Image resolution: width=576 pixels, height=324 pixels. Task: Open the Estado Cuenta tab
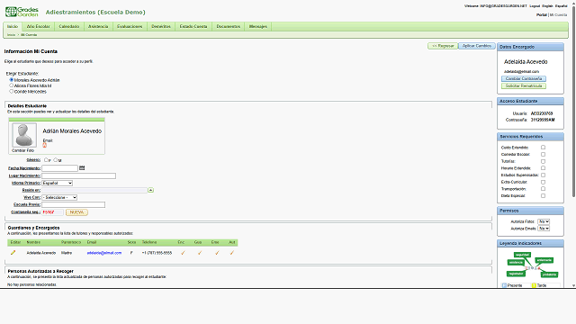coord(193,26)
